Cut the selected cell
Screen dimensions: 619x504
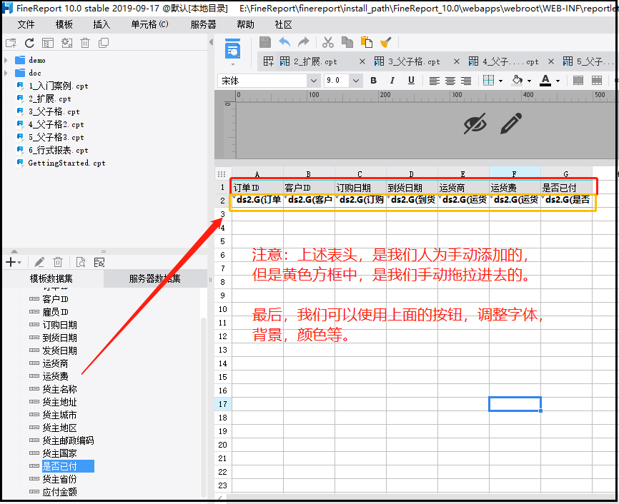328,42
